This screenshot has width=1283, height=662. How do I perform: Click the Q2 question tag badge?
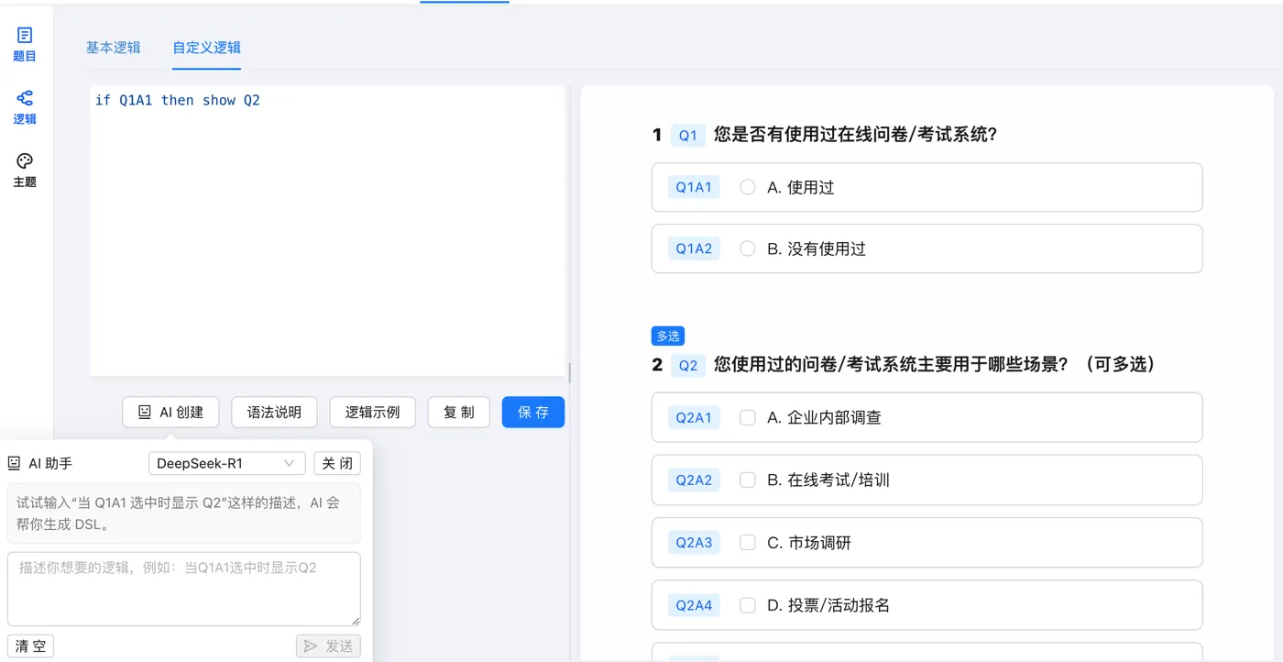tap(687, 366)
